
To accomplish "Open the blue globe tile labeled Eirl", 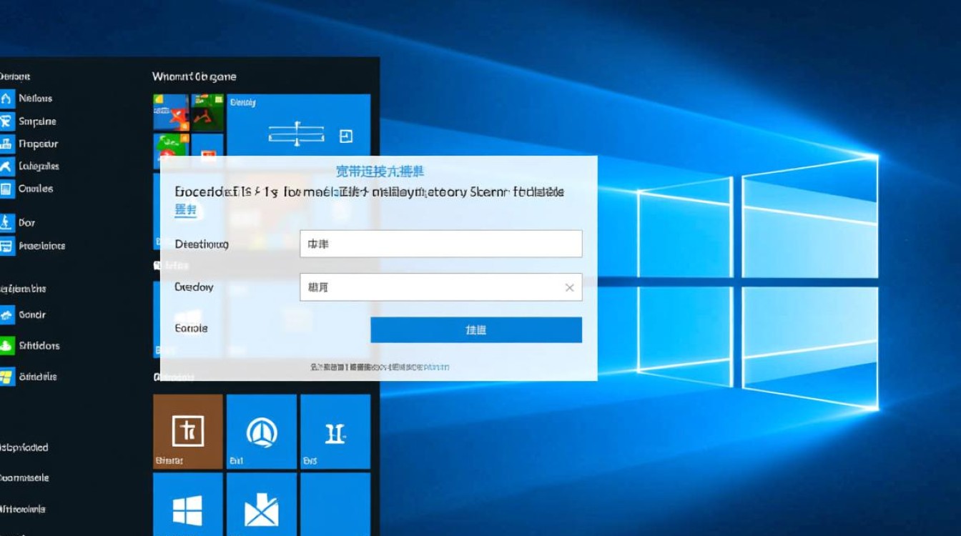I will [x=262, y=432].
